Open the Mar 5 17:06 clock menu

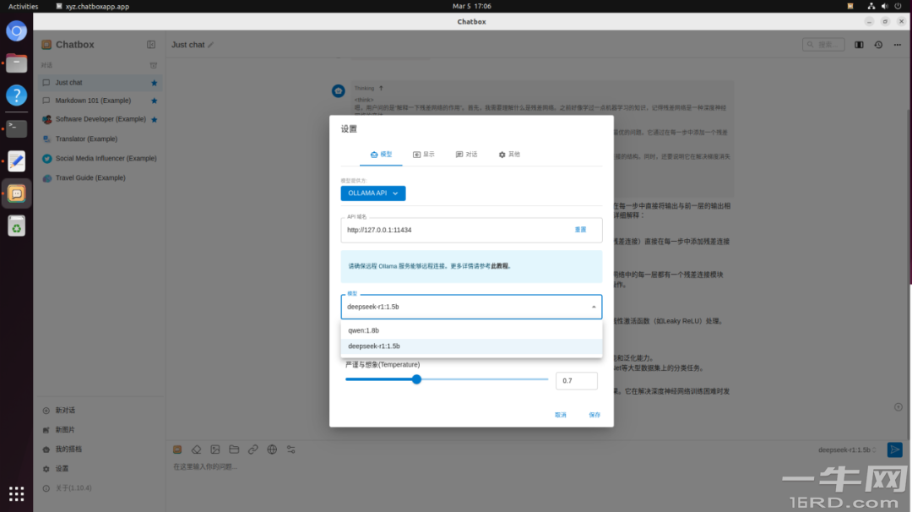tap(472, 7)
